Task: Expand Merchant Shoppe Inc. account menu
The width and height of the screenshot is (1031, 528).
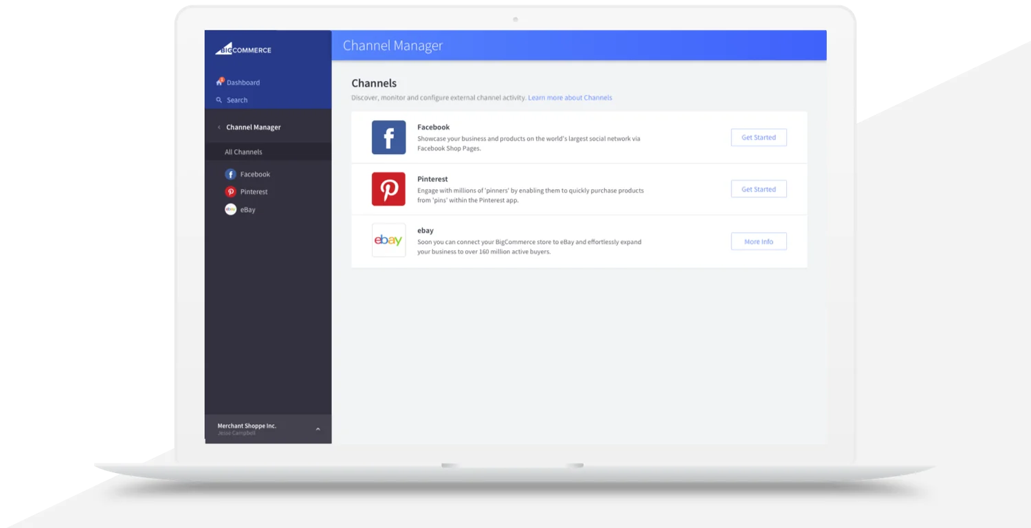Action: click(x=318, y=429)
